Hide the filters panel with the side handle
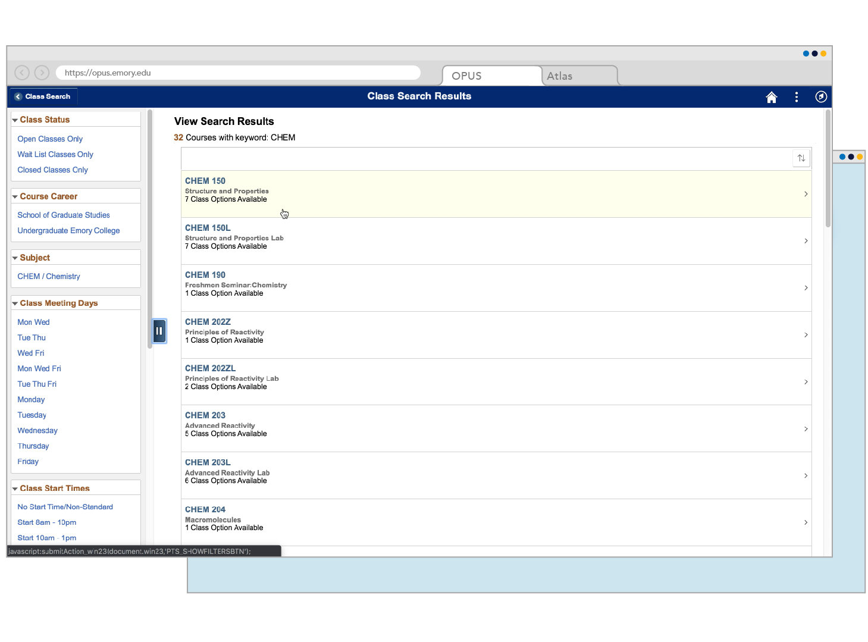 click(159, 331)
